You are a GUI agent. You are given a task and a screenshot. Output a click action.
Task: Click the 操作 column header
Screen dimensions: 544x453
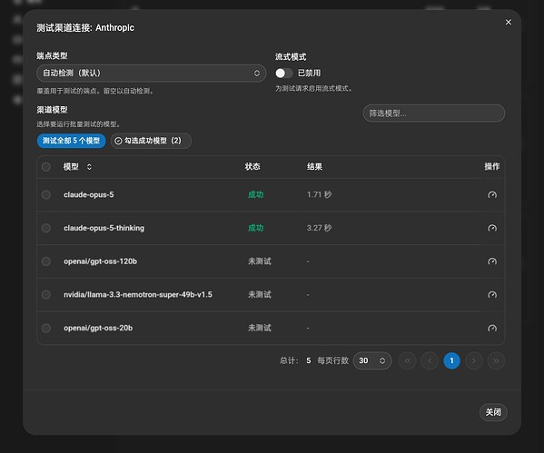(492, 167)
